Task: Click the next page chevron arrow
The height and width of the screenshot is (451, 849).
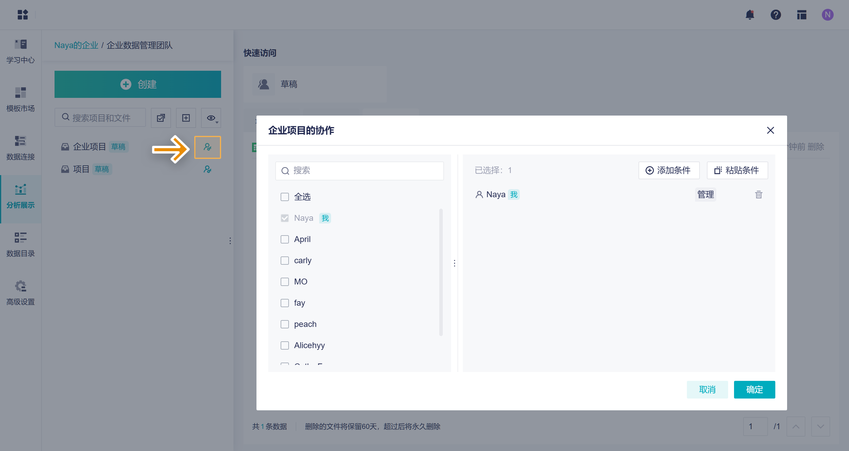Action: (x=820, y=426)
